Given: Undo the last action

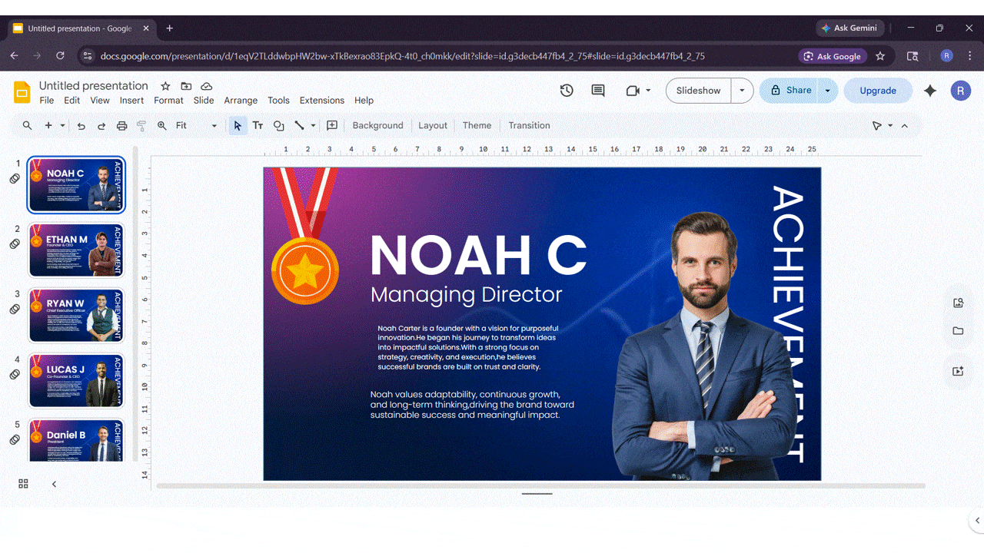Looking at the screenshot, I should coord(81,125).
